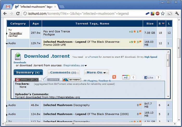
Task: Sort table by Category column header
Action: (18, 24)
